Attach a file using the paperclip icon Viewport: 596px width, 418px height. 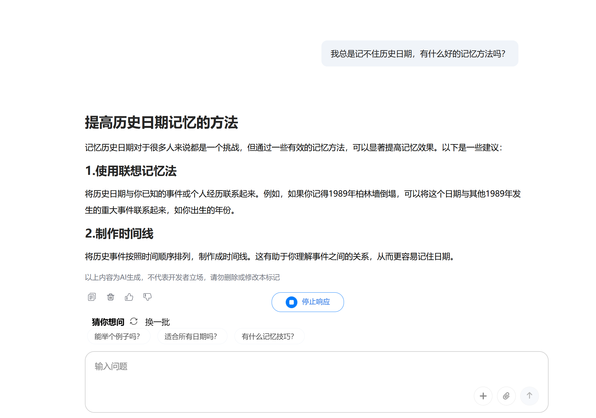[x=506, y=396]
